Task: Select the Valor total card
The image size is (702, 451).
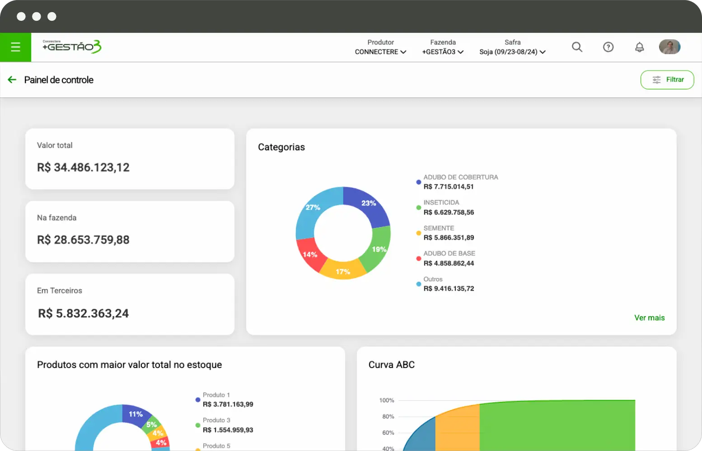Action: point(130,159)
